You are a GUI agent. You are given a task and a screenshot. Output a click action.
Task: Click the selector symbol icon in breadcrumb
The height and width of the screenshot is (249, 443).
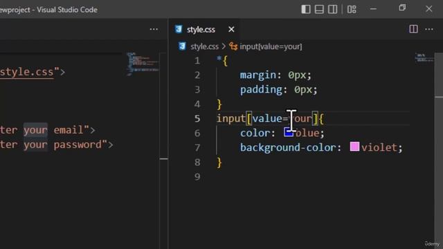[x=233, y=46]
